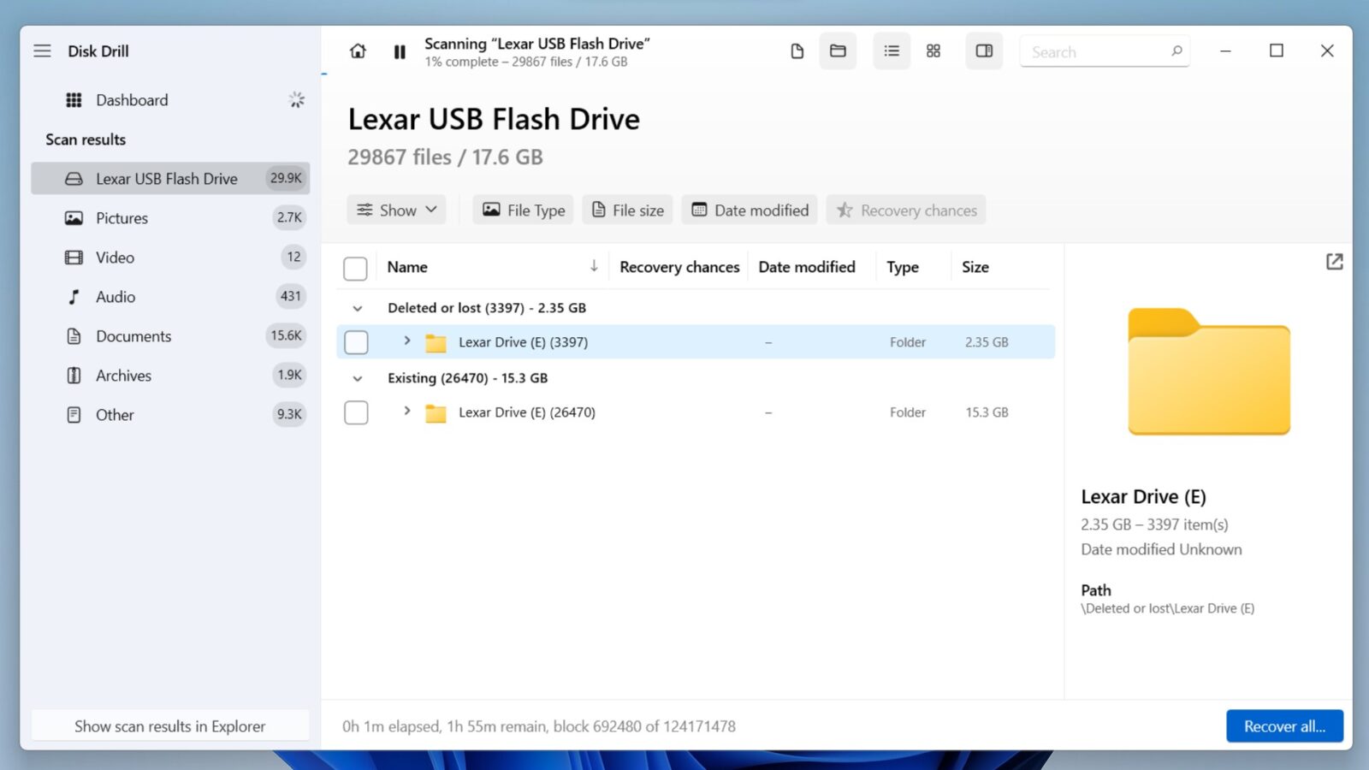
Task: Open the hamburger menu next to Disk Drill
Action: (42, 50)
